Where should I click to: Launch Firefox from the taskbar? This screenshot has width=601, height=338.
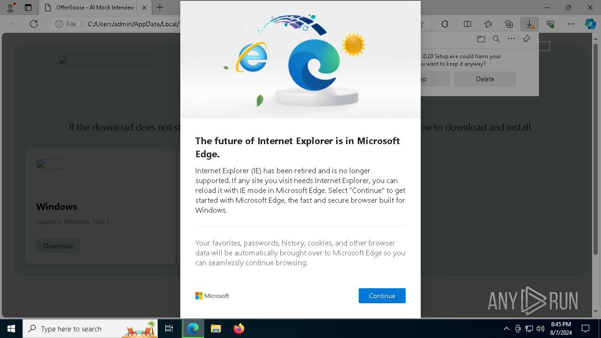tap(239, 329)
